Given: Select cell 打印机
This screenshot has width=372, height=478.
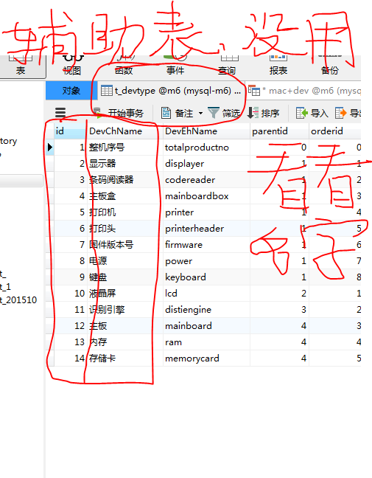Looking at the screenshot, I should pos(124,212).
